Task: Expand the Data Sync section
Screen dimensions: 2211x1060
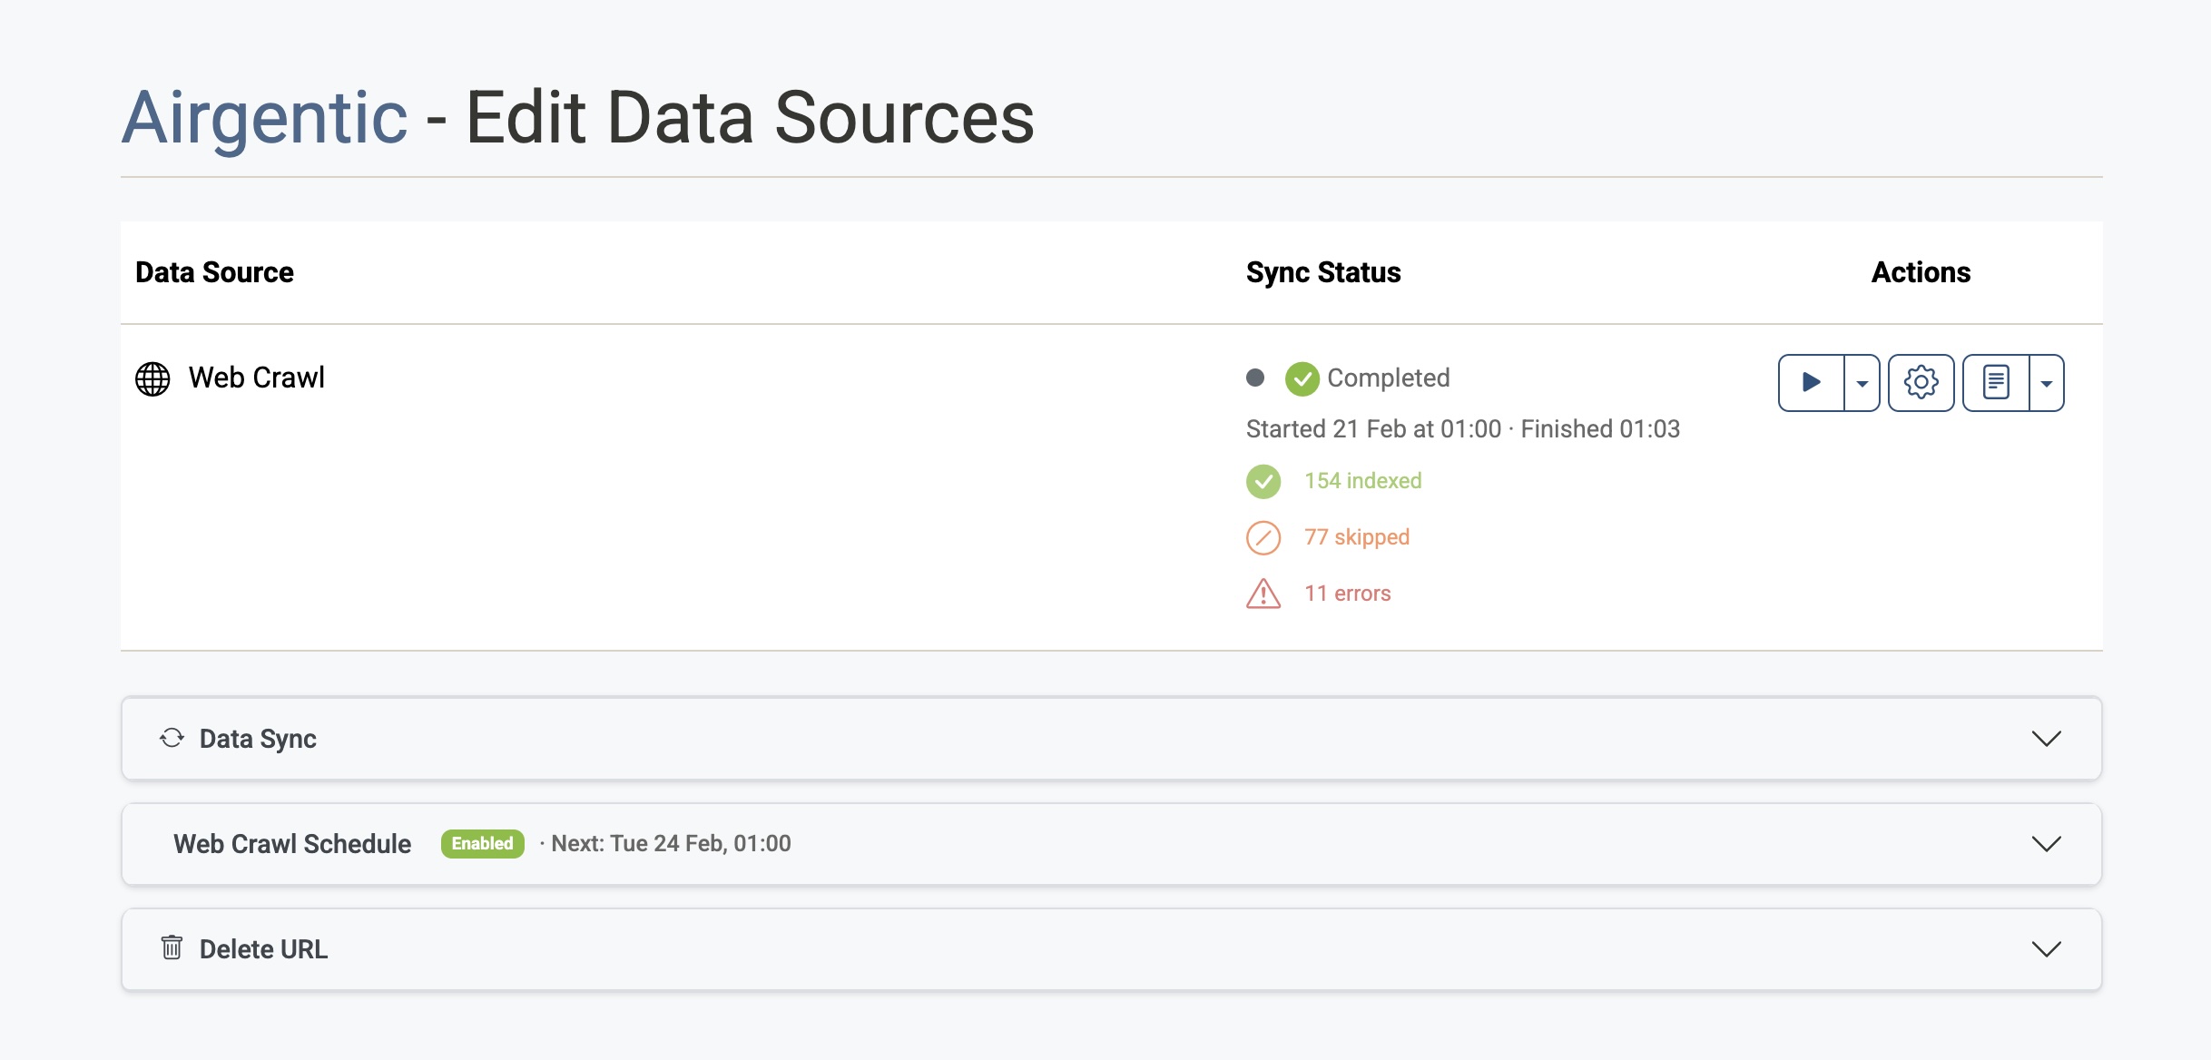Action: coord(2046,739)
